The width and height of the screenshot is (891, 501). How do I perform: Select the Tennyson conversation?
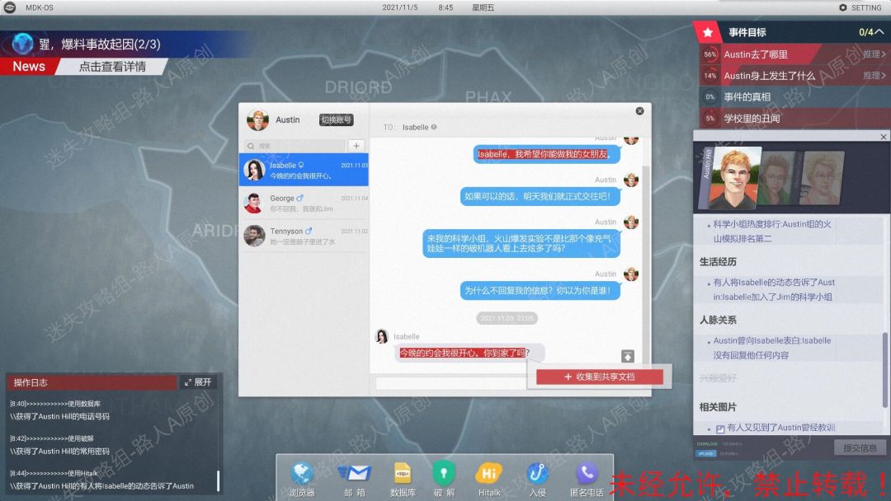[x=304, y=236]
